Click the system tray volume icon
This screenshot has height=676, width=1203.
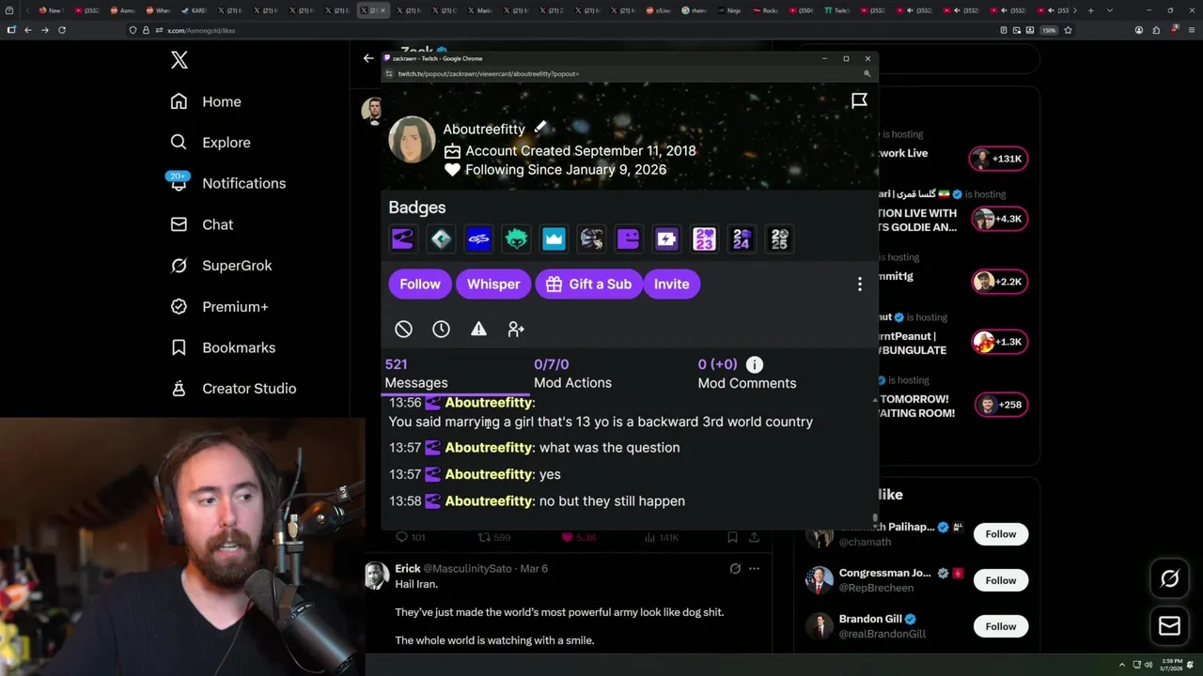pyautogui.click(x=1148, y=665)
